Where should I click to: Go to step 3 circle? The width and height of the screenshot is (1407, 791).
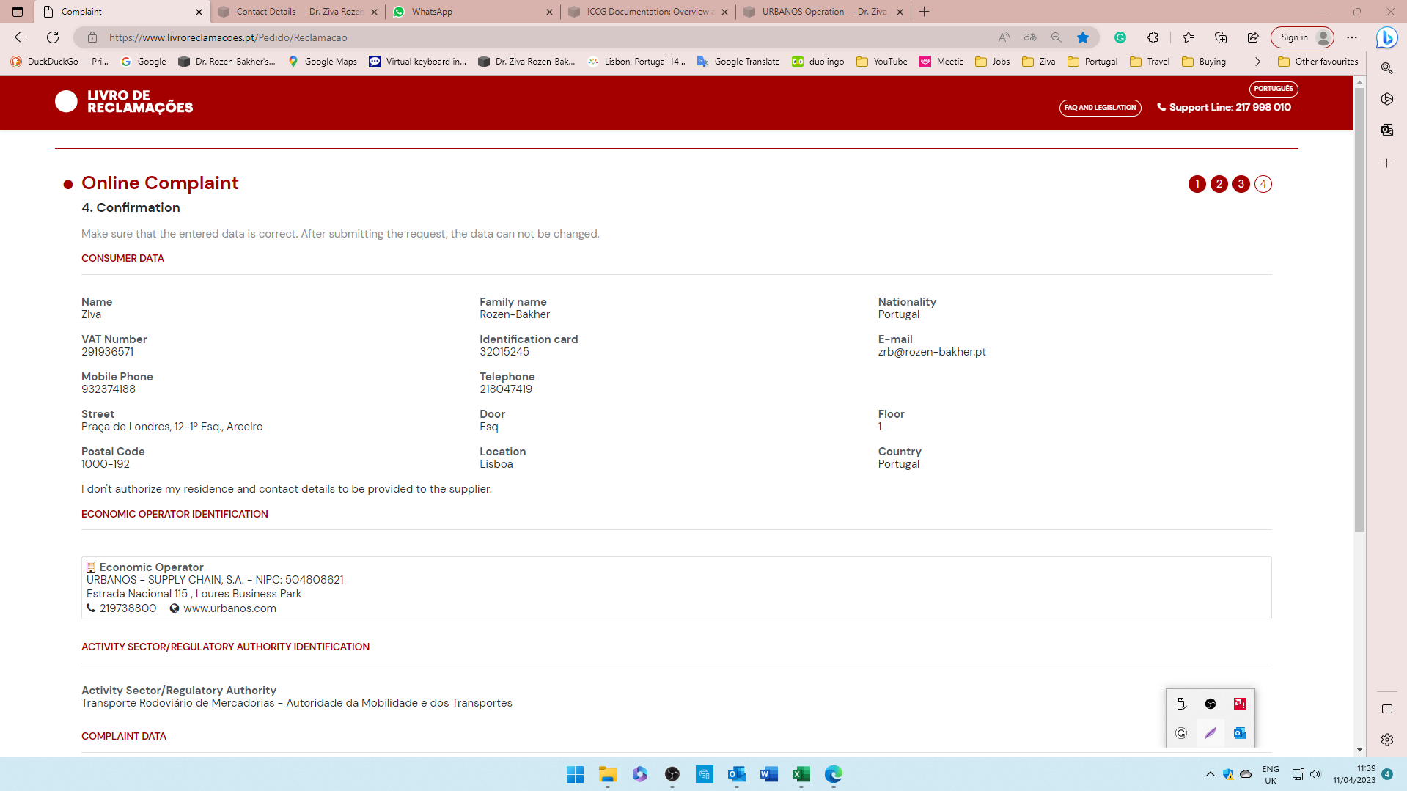(x=1241, y=184)
